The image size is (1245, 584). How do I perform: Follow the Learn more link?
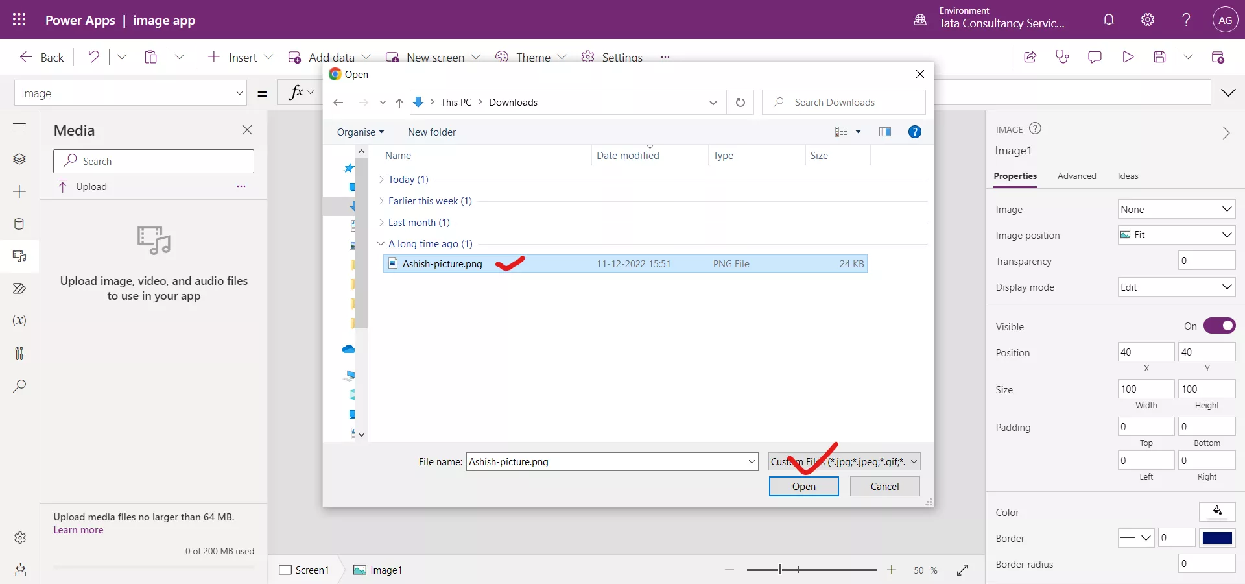[x=78, y=530]
